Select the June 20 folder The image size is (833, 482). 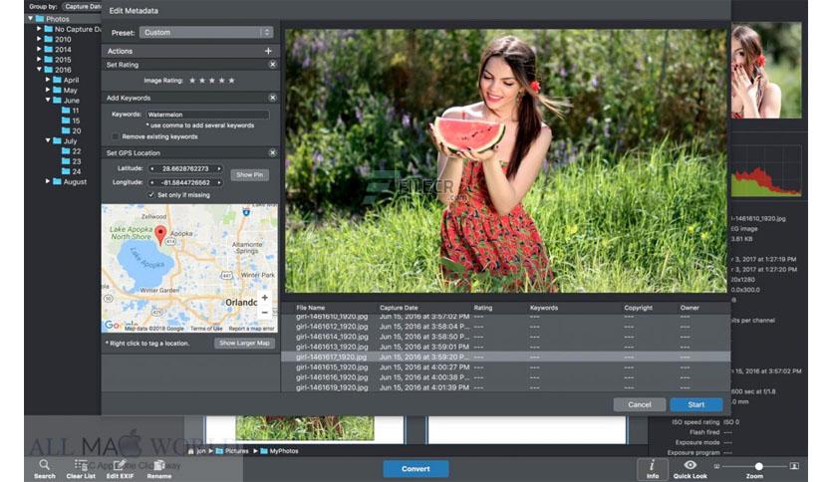pyautogui.click(x=71, y=130)
